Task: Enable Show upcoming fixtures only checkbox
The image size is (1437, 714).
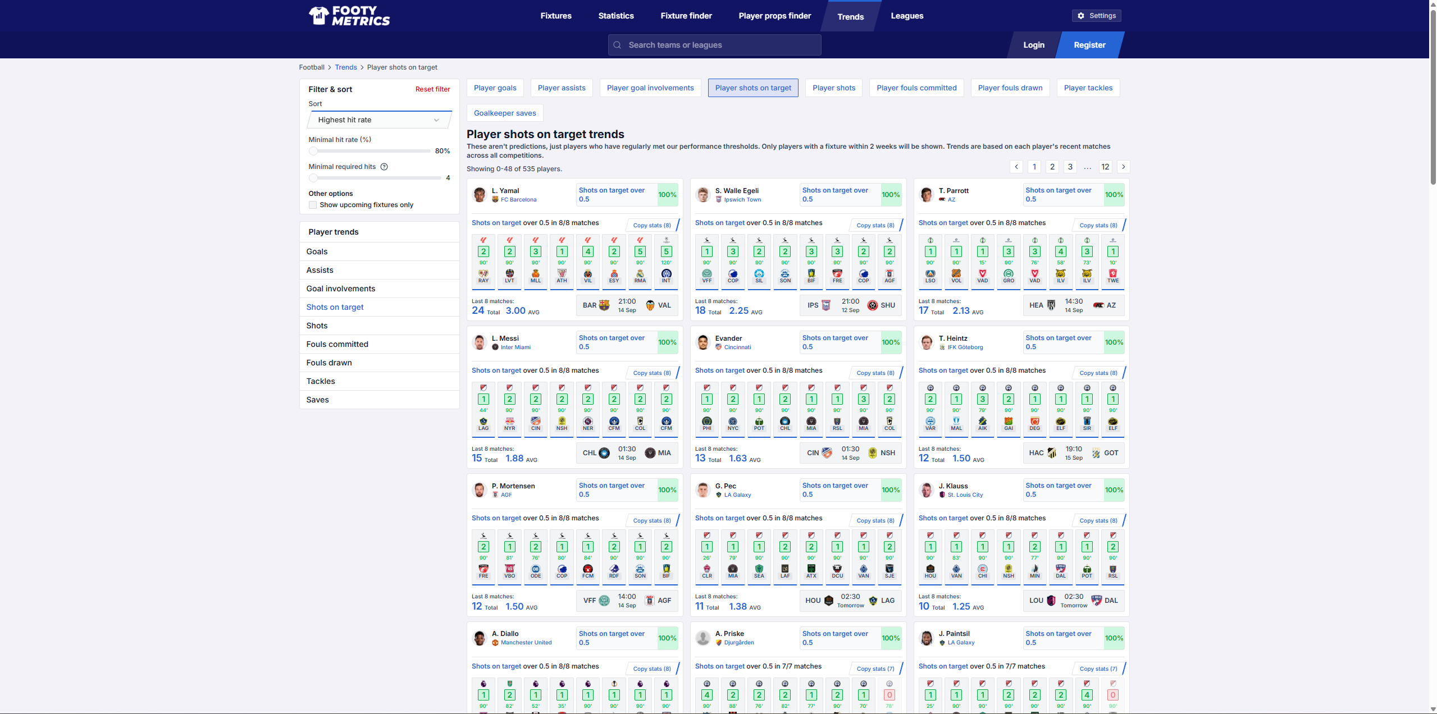Action: pyautogui.click(x=313, y=205)
